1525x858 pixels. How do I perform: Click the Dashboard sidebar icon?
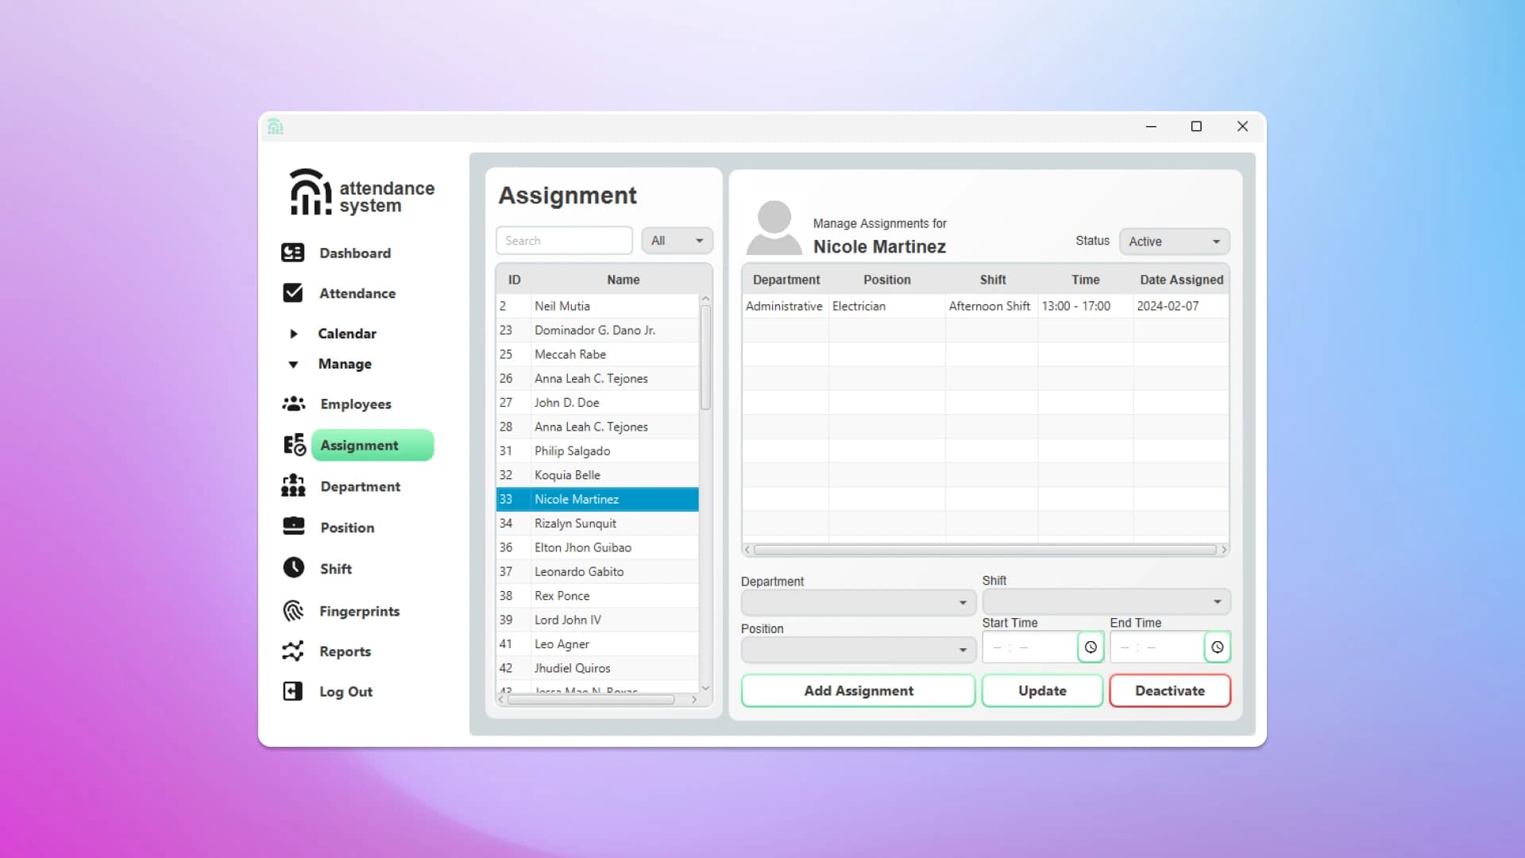[293, 253]
